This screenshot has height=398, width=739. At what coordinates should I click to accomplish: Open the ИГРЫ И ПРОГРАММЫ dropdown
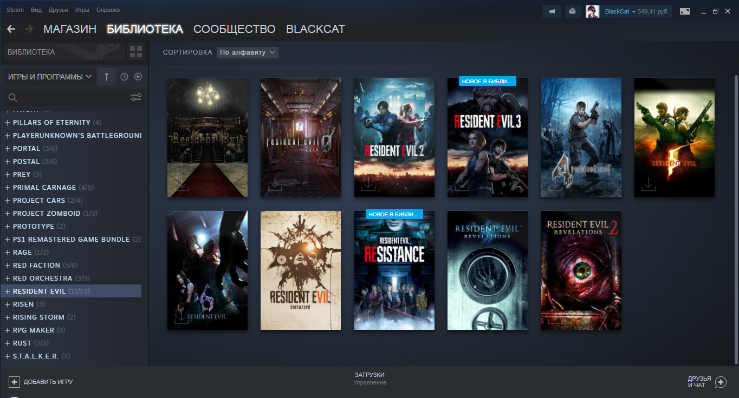click(x=50, y=77)
